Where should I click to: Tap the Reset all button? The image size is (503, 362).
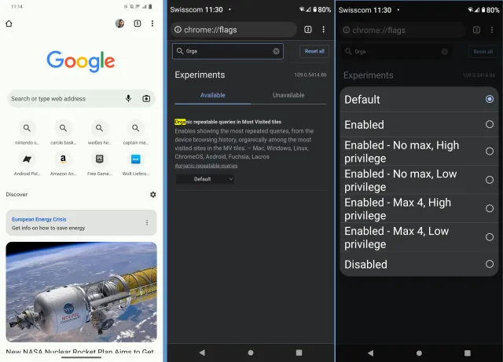pos(314,51)
